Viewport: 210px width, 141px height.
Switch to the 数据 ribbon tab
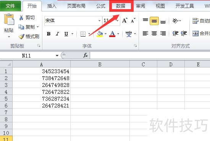pyautogui.click(x=121, y=6)
